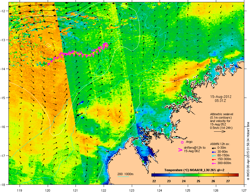Click the latitude axis label '-16'
Image resolution: width=250 pixels, height=193 pixels.
3,127
